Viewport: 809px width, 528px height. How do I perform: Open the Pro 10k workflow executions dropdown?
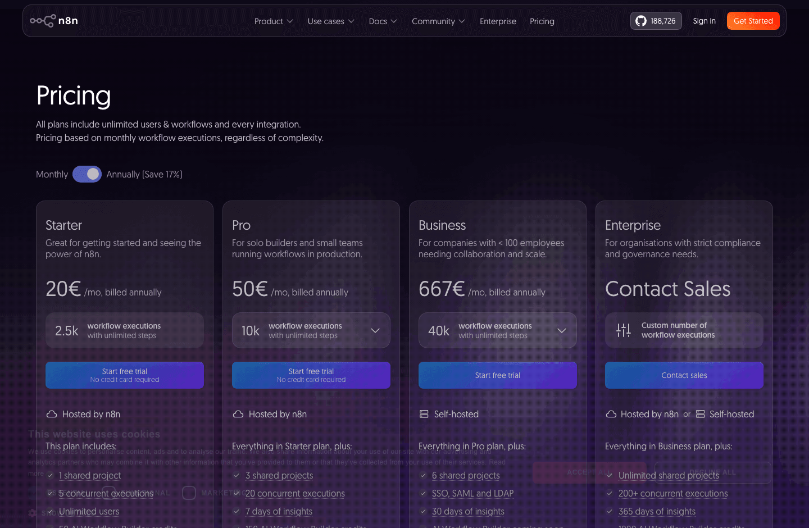point(311,330)
